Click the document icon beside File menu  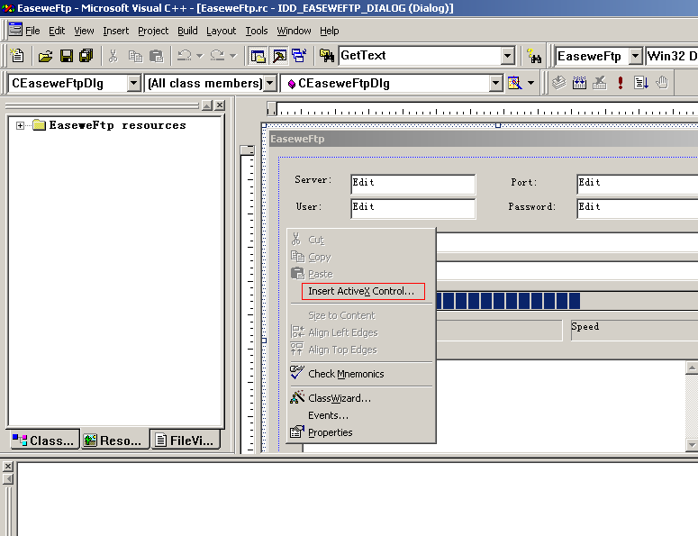click(x=15, y=30)
